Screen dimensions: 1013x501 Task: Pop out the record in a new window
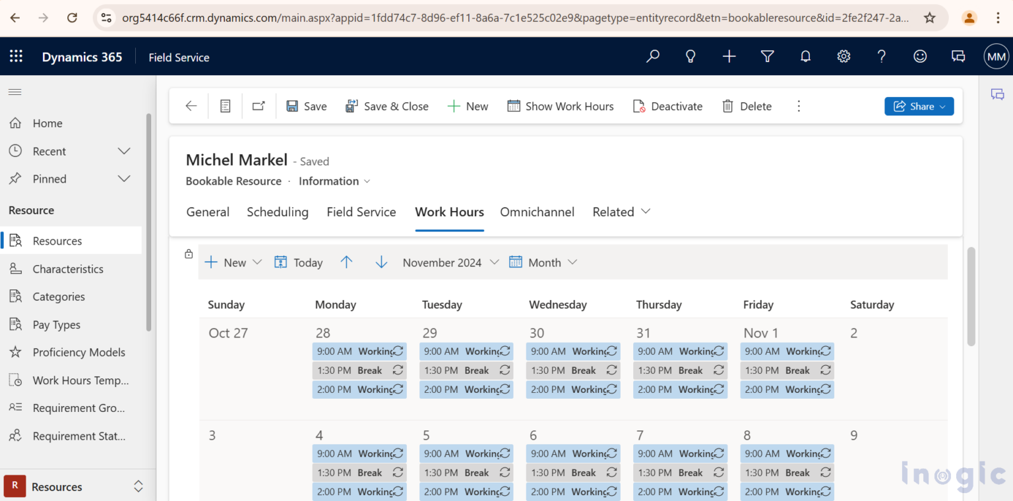pyautogui.click(x=258, y=105)
